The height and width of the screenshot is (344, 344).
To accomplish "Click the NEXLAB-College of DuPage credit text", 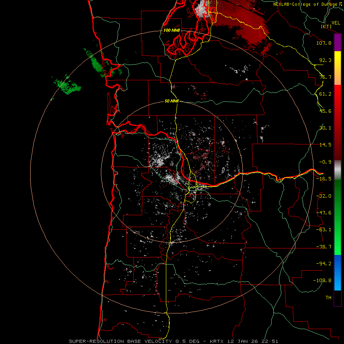I will (x=305, y=4).
